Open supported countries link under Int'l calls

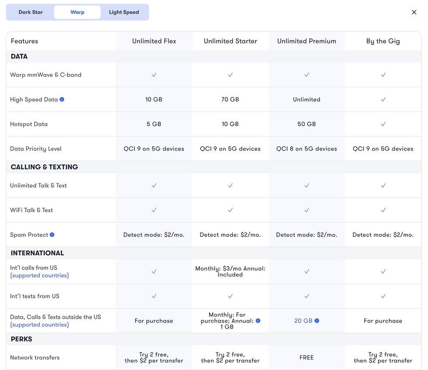[x=40, y=275]
